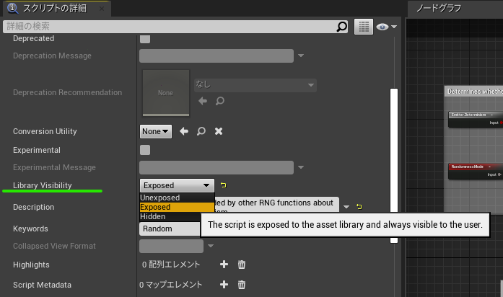Click the 0 マップエレメント text
Image resolution: width=503 pixels, height=297 pixels.
pos(170,285)
